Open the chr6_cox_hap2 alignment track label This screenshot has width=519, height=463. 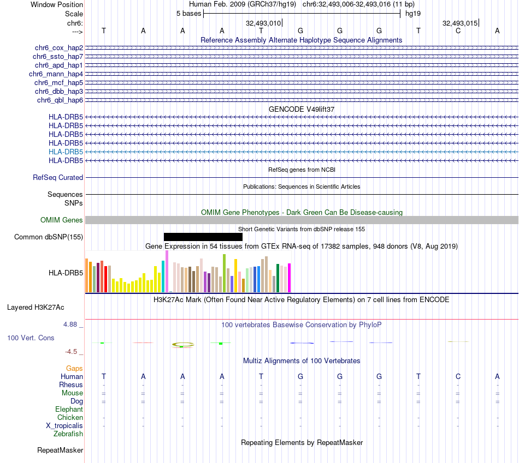pos(59,48)
